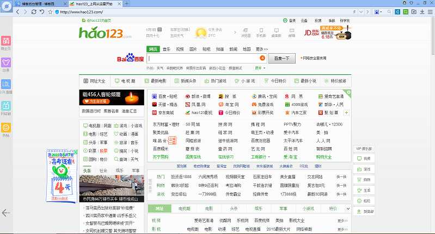Click the purple icon in the left sidebar
The height and width of the screenshot is (234, 435).
pyautogui.click(x=6, y=62)
